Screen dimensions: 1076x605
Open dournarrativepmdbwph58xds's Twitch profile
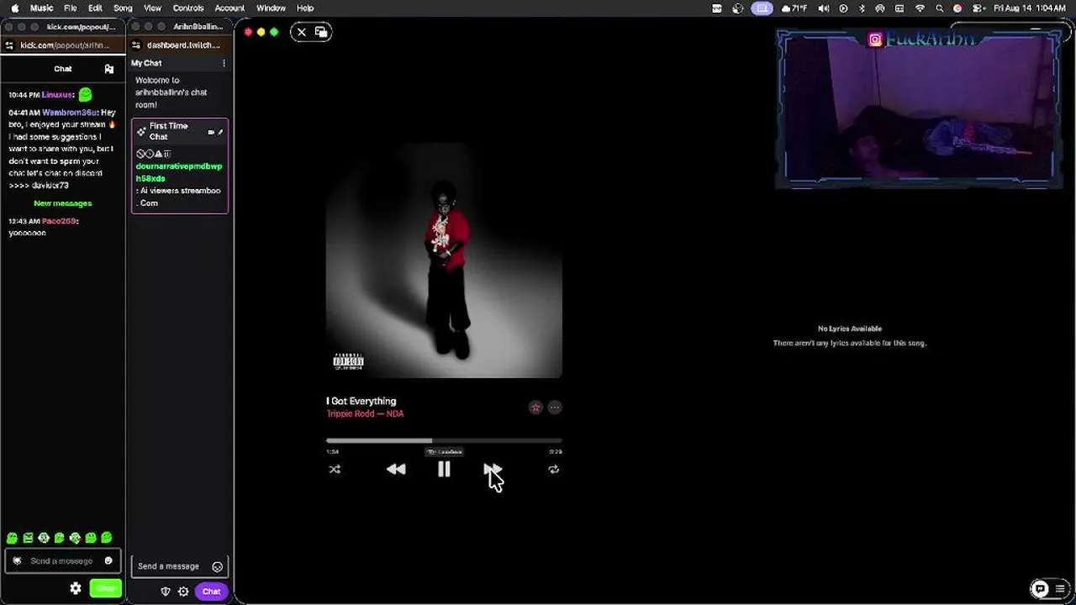coord(179,172)
